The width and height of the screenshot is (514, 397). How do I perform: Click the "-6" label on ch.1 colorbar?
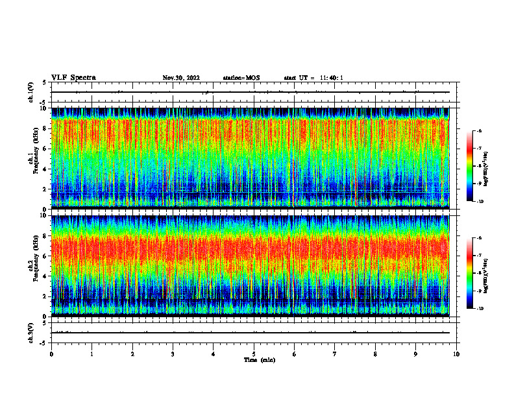(479, 130)
